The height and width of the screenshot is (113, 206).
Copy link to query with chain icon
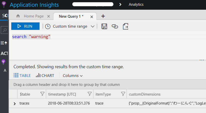coord(115,26)
